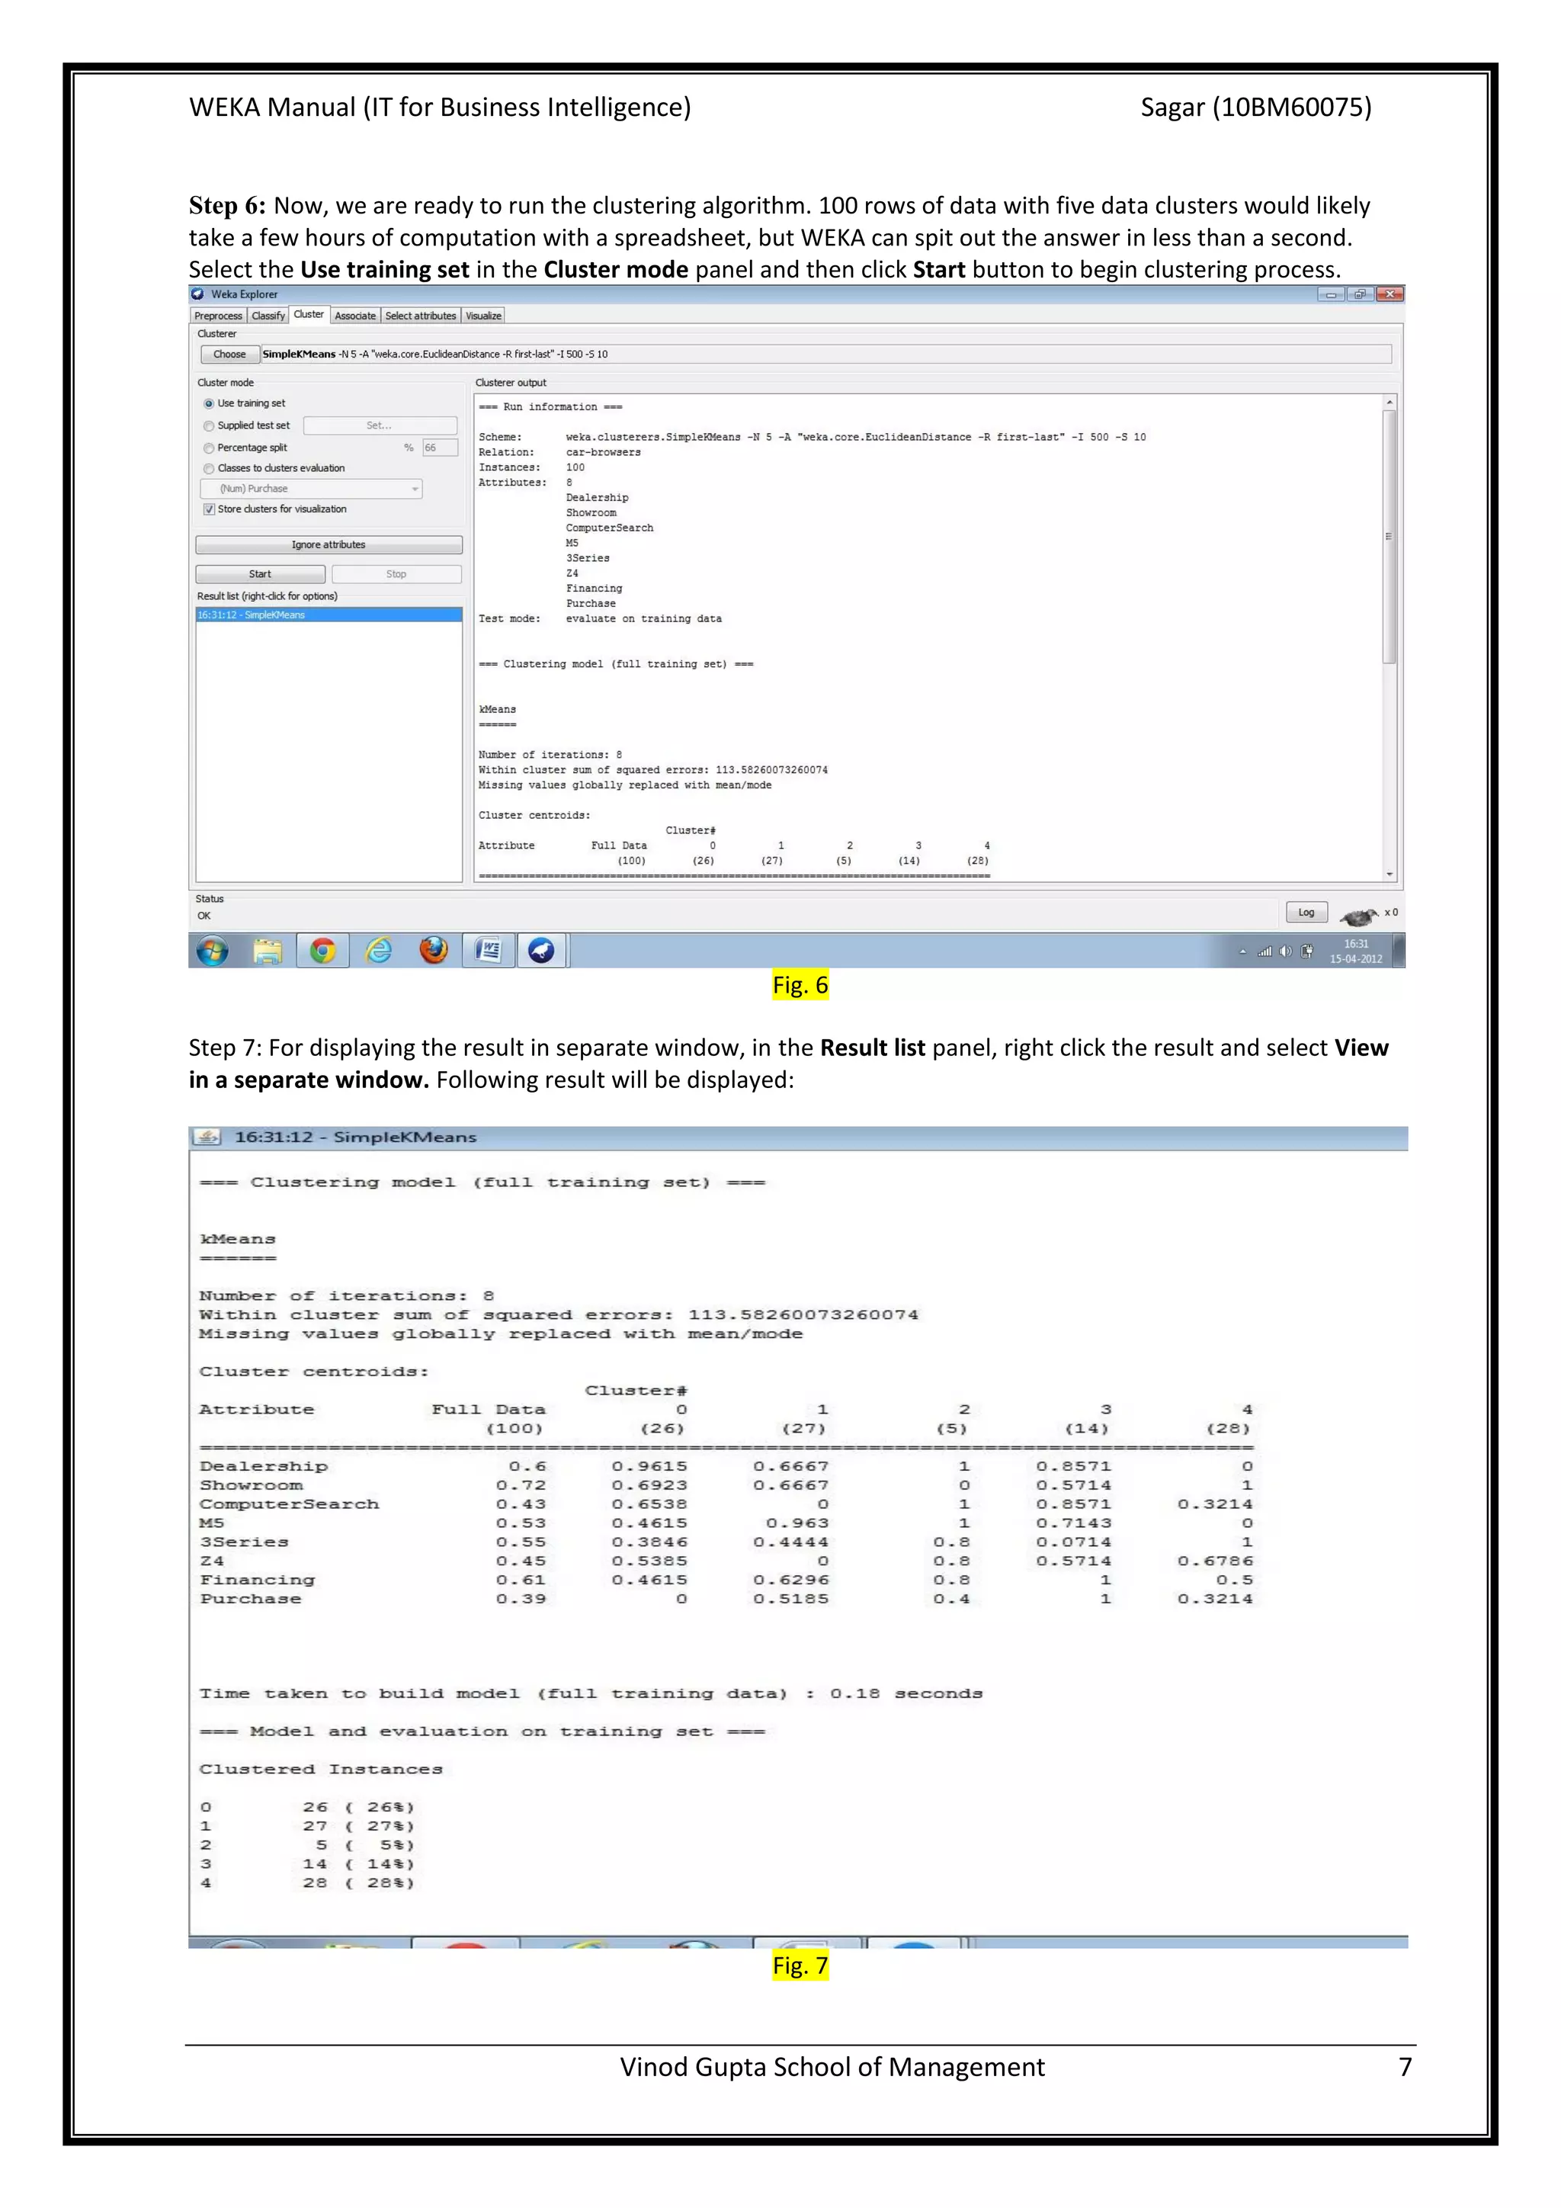Click clusterer output vertical scrollbar thumb
1561x2208 pixels.
[x=1389, y=537]
